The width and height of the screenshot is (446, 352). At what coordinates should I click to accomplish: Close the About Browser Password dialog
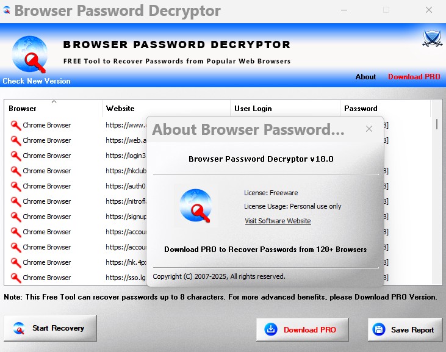tap(369, 129)
